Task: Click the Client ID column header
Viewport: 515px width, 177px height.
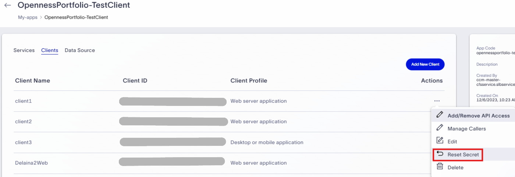Action: tap(135, 81)
